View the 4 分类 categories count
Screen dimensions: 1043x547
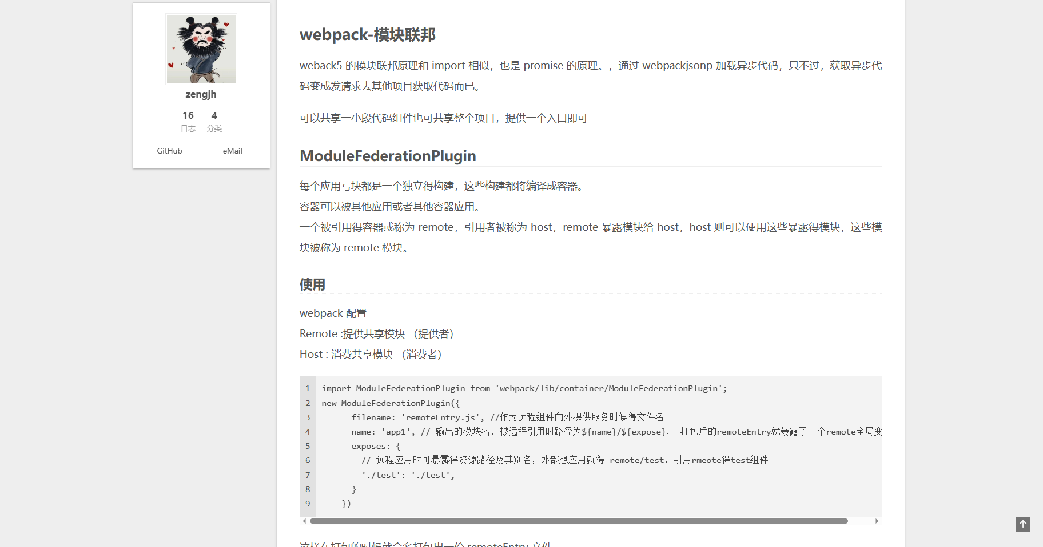pyautogui.click(x=214, y=121)
